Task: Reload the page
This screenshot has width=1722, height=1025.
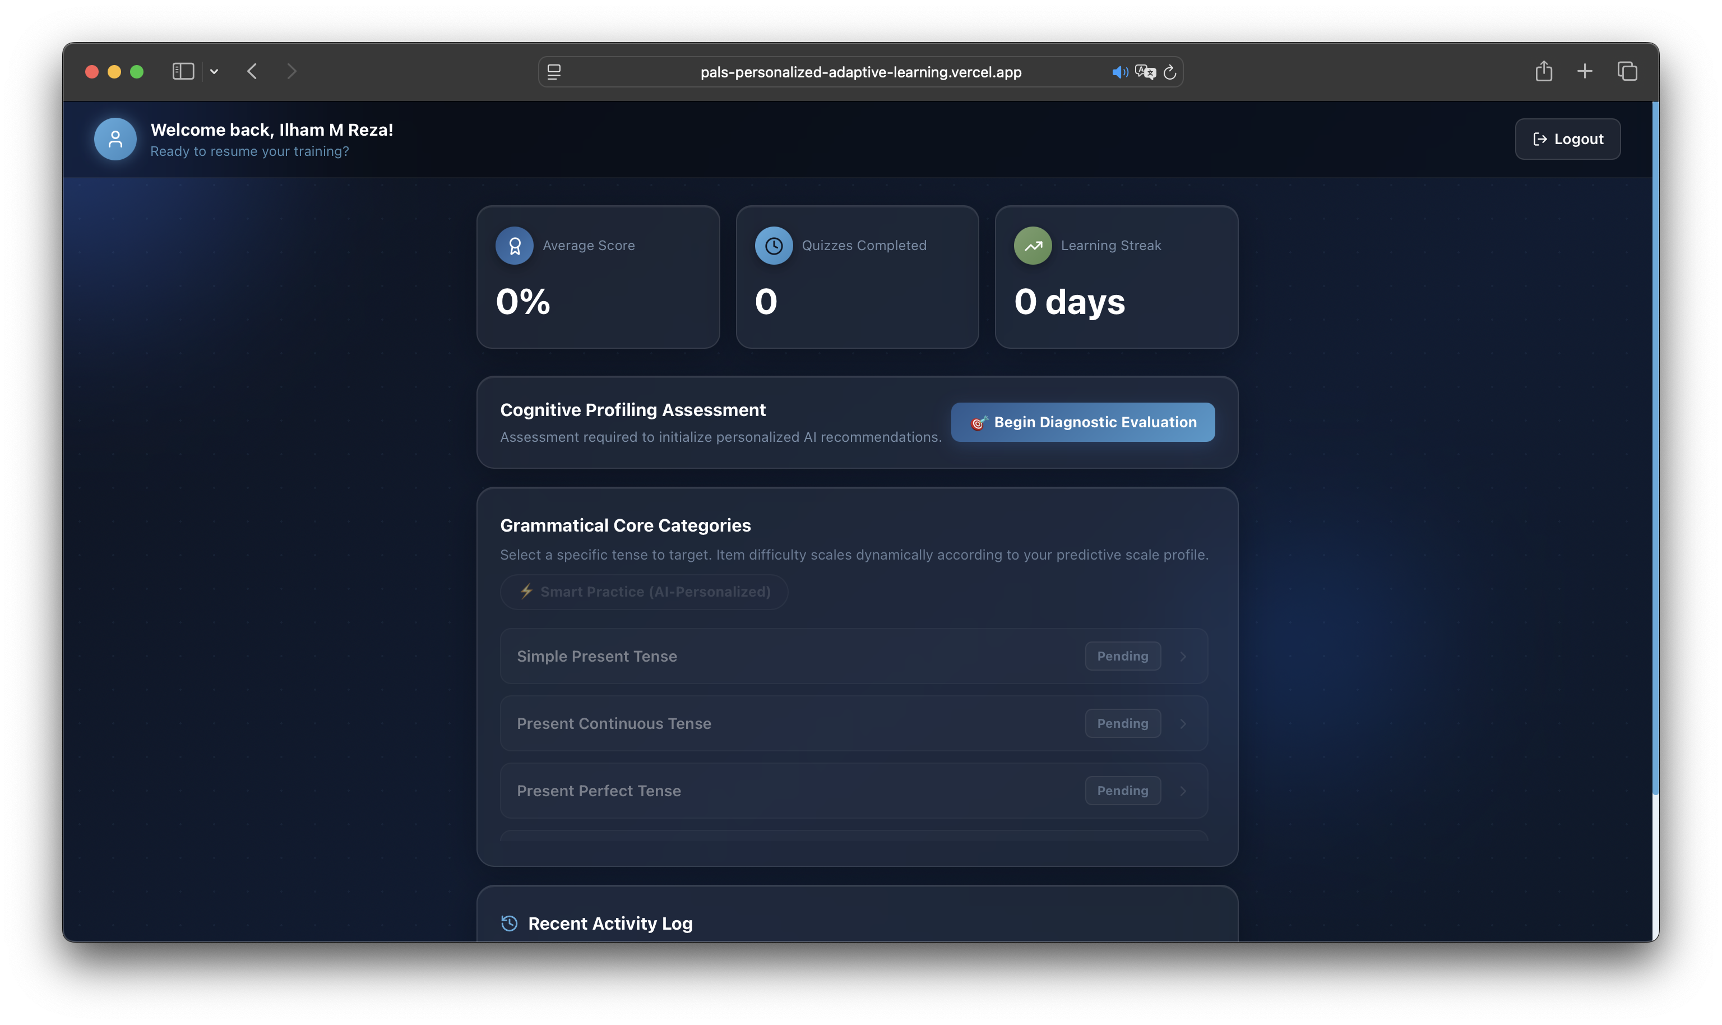Action: (x=1170, y=72)
